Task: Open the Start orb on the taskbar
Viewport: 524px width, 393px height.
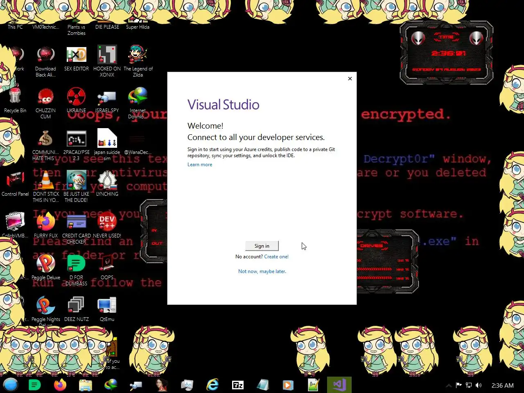Action: point(11,385)
